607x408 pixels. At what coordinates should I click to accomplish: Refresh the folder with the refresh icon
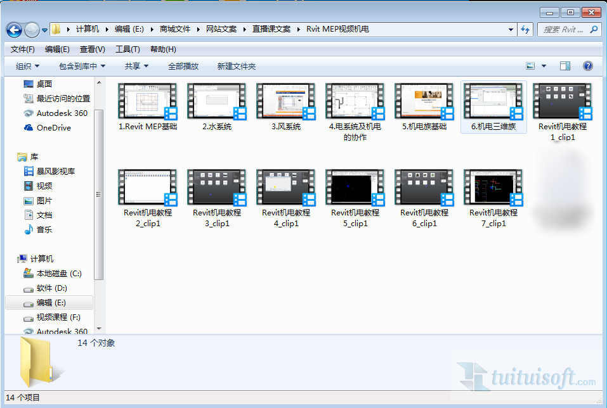525,29
